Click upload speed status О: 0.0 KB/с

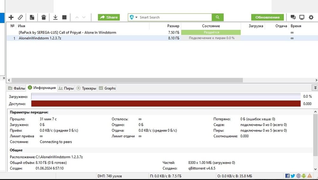[235, 176]
